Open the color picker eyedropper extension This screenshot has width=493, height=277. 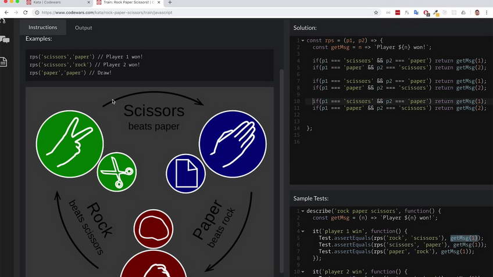436,13
